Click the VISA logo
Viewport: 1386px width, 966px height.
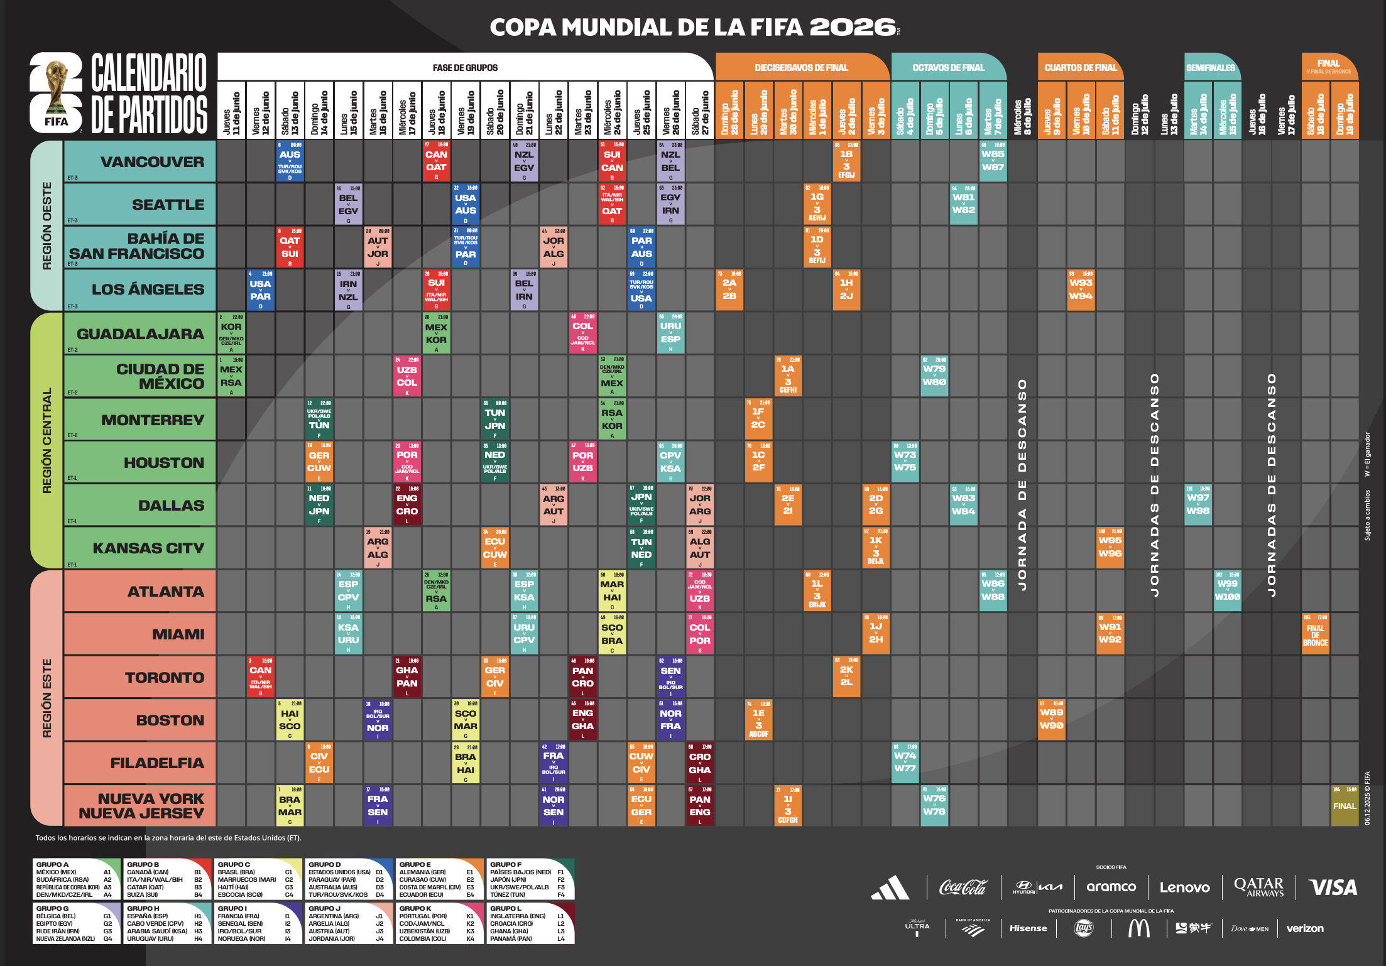point(1333,887)
